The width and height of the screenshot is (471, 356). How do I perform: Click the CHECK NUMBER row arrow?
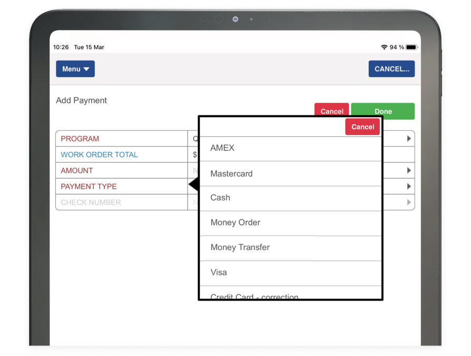pos(409,202)
